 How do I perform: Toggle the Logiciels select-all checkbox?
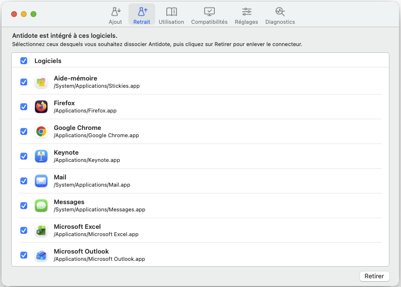pos(24,61)
